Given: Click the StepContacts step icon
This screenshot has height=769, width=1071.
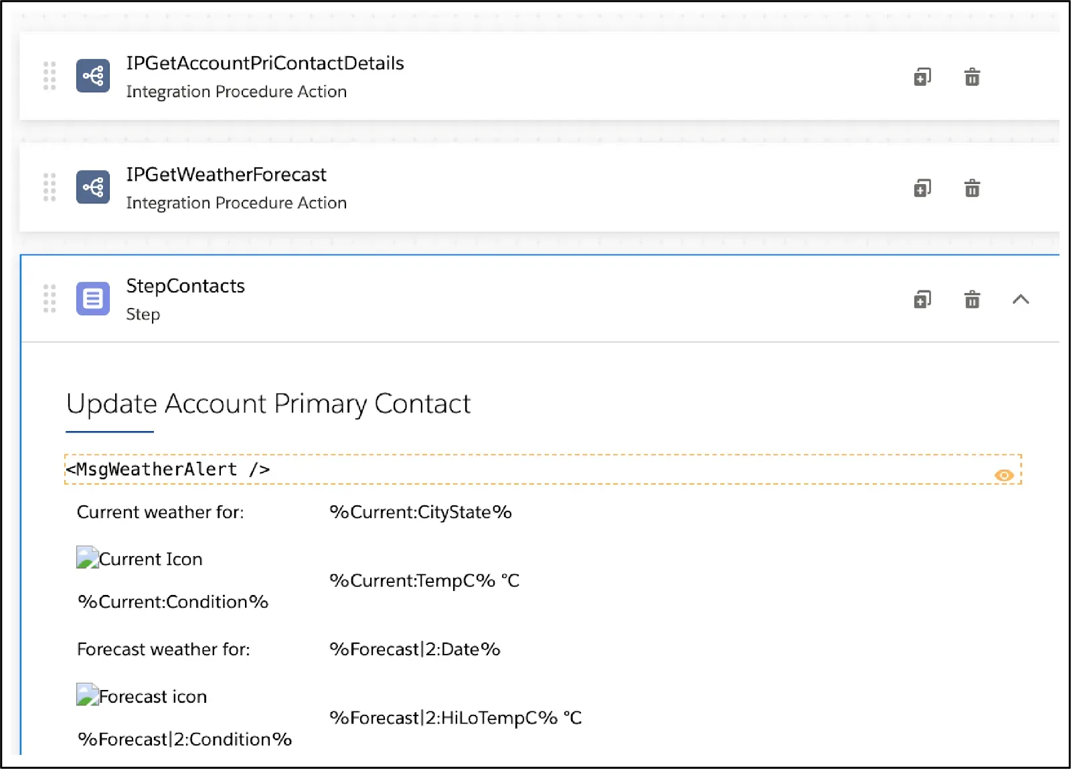Looking at the screenshot, I should (92, 298).
